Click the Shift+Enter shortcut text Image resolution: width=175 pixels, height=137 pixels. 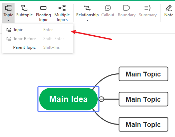[54, 39]
